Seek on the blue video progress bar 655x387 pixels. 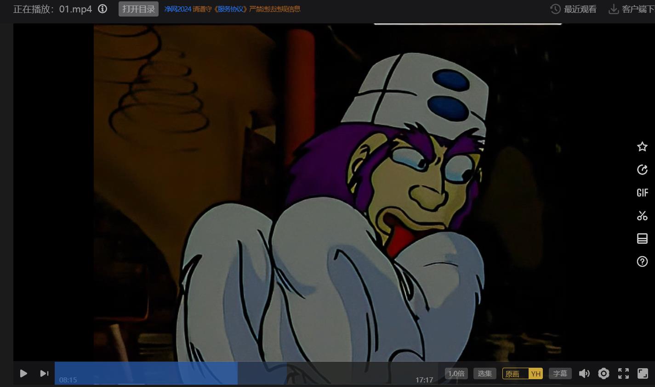click(x=184, y=373)
